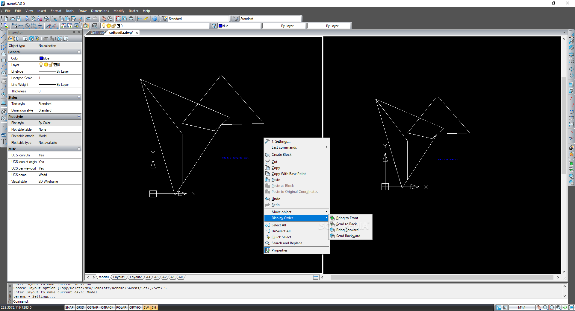Click the layer color swatch in layer bar
575x311 pixels.
point(118,26)
